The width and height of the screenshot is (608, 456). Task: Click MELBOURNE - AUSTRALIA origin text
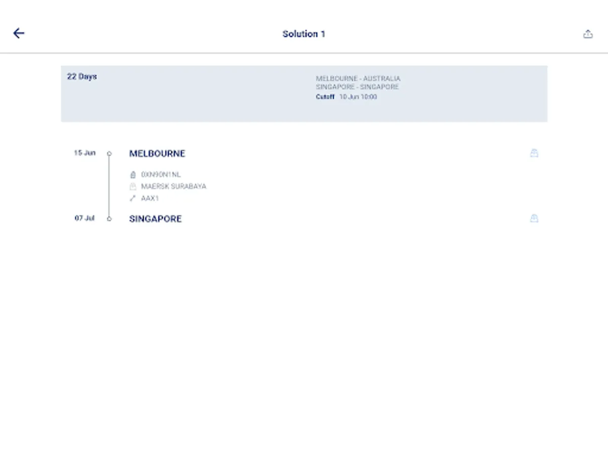(x=358, y=79)
